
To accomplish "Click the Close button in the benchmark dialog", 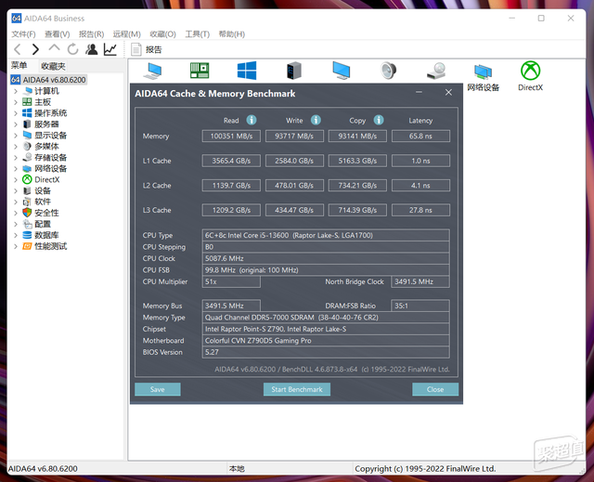I will (x=435, y=389).
